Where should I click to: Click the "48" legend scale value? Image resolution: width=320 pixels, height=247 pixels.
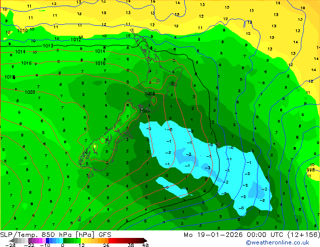pos(145,245)
